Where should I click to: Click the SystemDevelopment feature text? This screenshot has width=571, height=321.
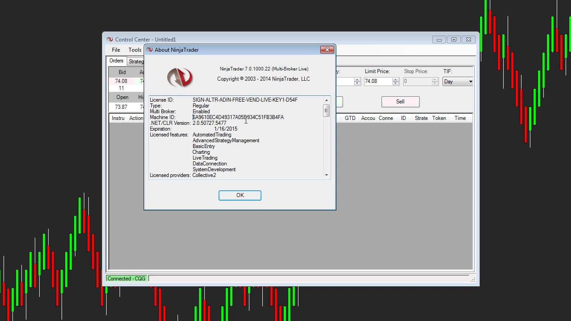tap(214, 169)
